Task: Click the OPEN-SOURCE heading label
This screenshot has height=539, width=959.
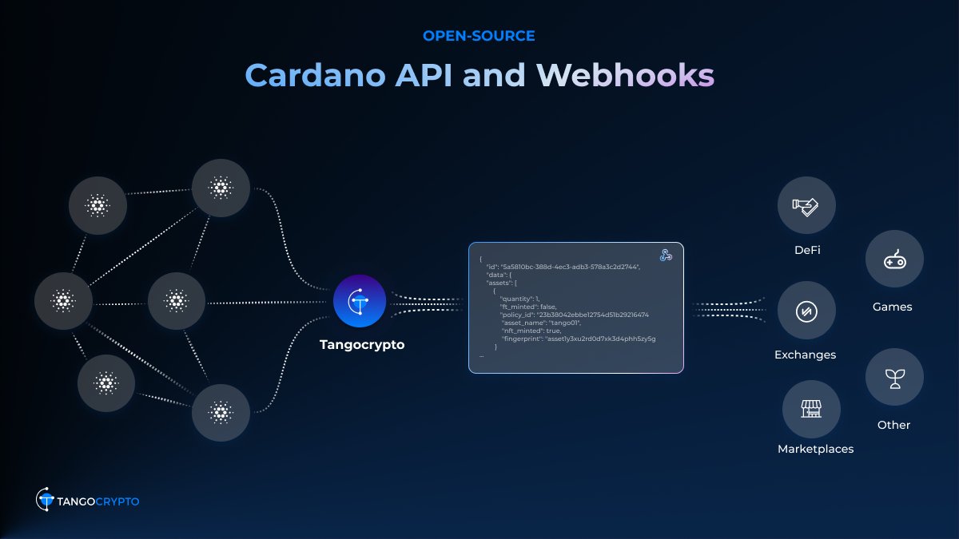Action: 479,36
